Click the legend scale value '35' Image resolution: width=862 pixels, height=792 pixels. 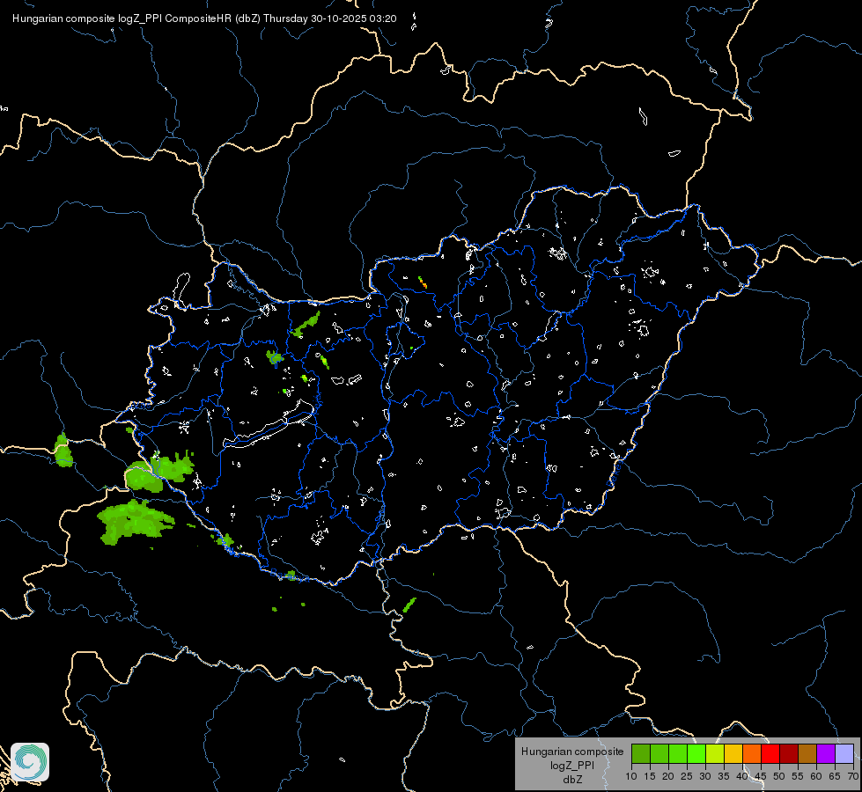tap(724, 777)
